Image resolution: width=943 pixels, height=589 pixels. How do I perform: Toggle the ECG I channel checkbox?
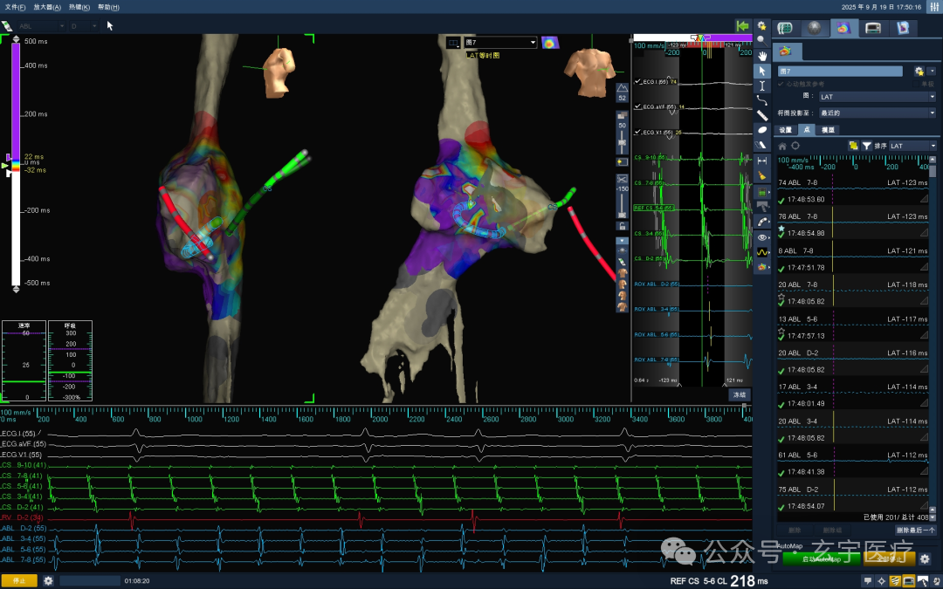[638, 82]
